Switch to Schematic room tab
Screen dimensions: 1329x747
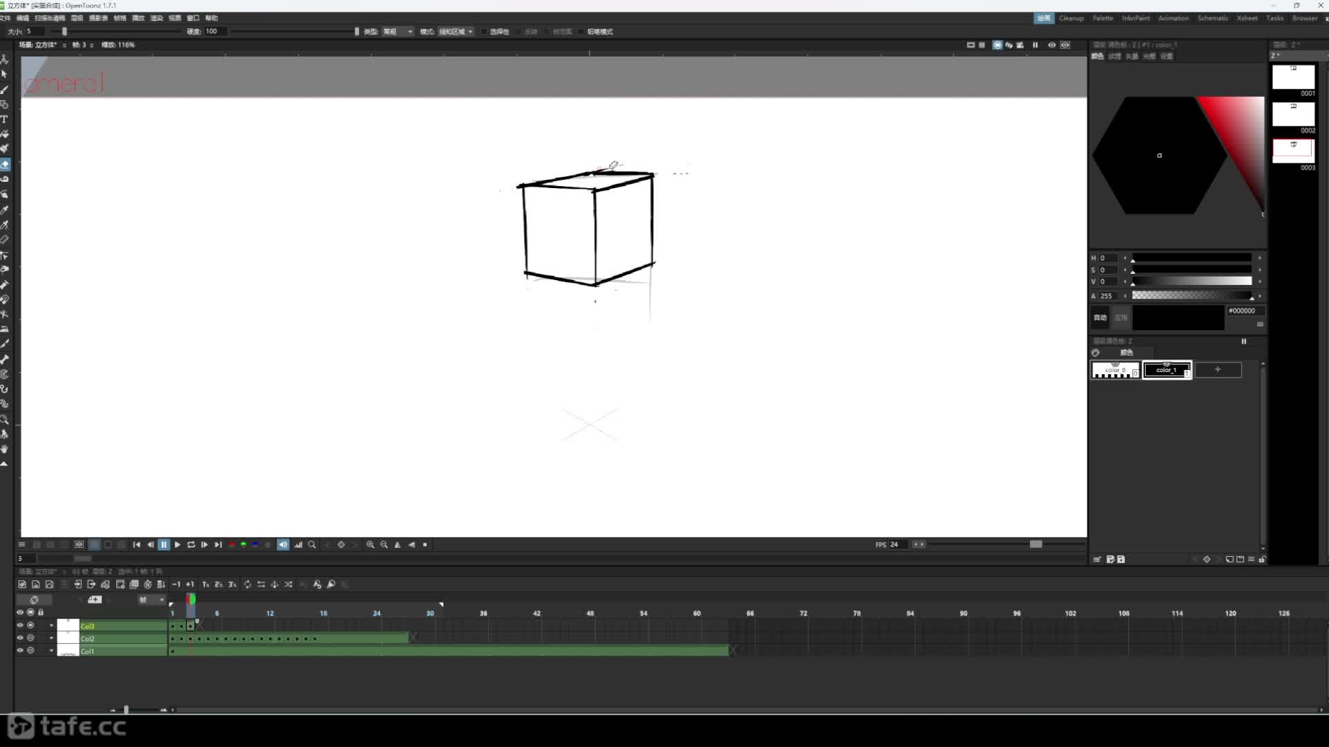click(1213, 18)
